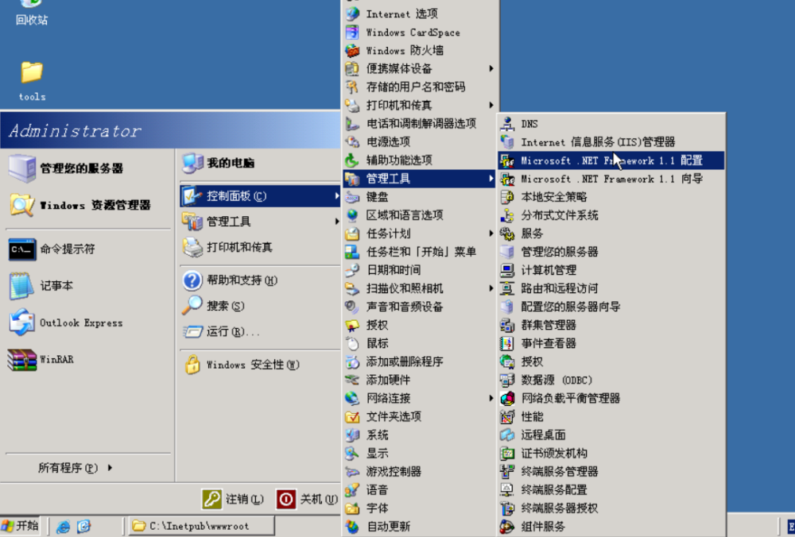Select 群集管理 entry
The image size is (795, 537).
tap(611, 325)
